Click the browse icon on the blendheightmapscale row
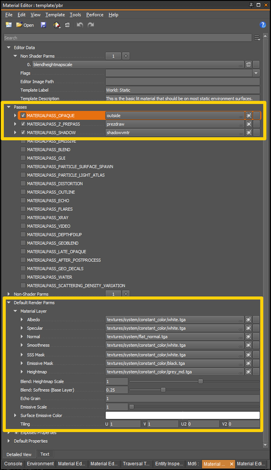Viewport: 271px width, 470px height. 248,65
